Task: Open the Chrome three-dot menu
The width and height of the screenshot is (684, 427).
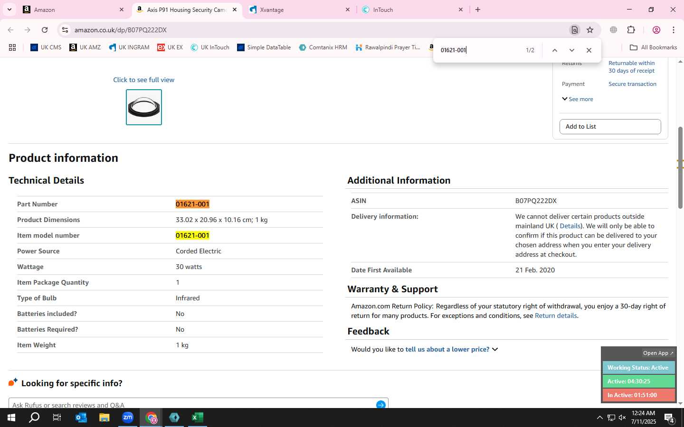Action: tap(674, 30)
